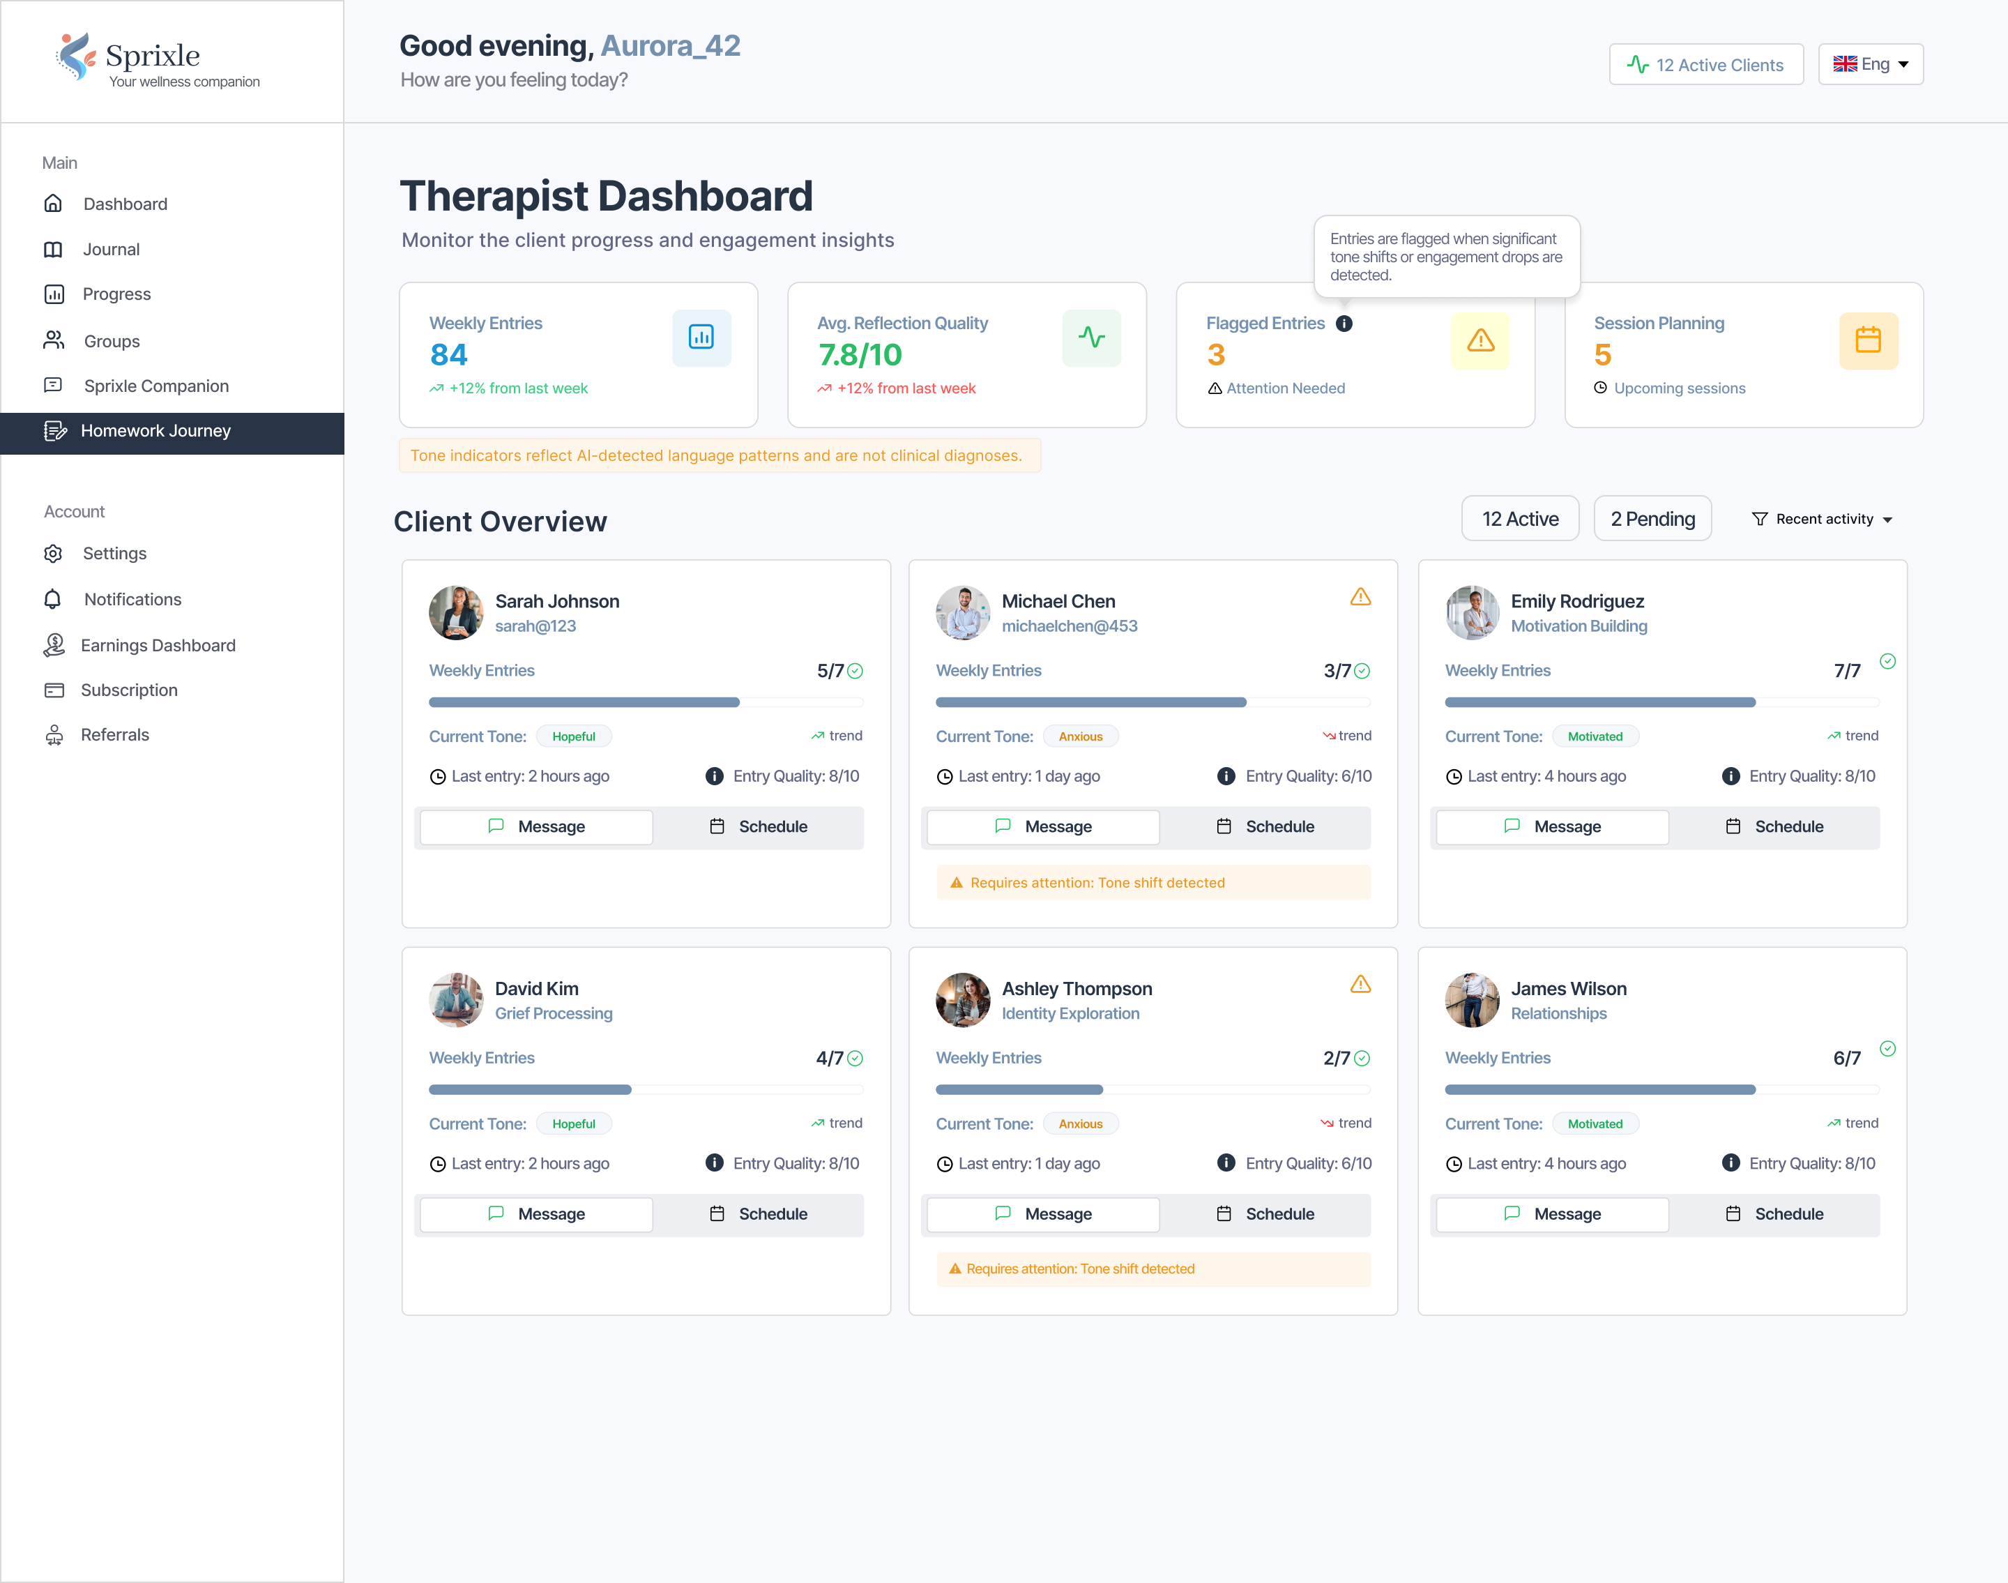Go to Earnings Dashboard in sidebar
Screen dimensions: 2008x1583
coord(158,645)
